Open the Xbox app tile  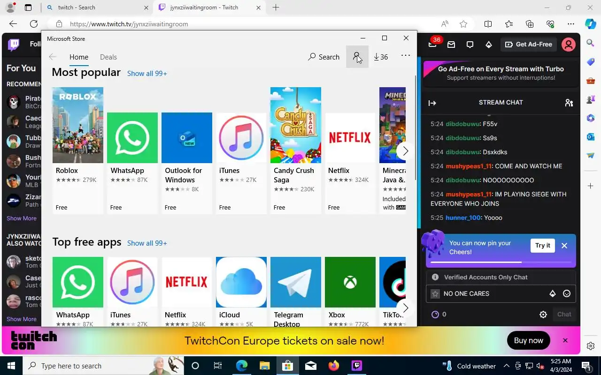[x=350, y=292]
